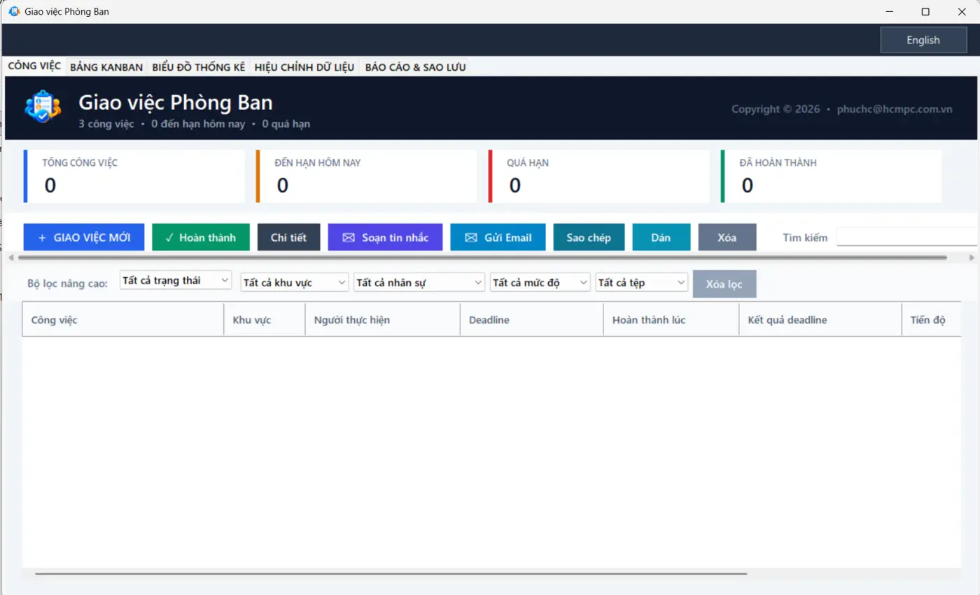Copy the task with Sao chép
The height and width of the screenshot is (595, 980).
(x=589, y=237)
